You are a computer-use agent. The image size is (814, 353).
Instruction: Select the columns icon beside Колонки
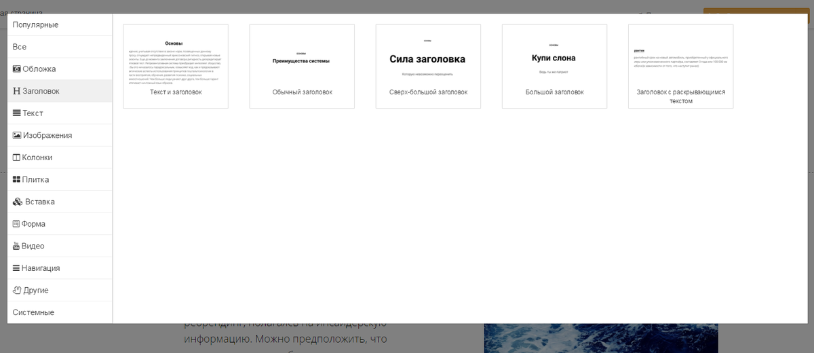point(17,157)
